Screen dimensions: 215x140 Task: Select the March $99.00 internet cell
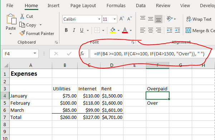89,110
